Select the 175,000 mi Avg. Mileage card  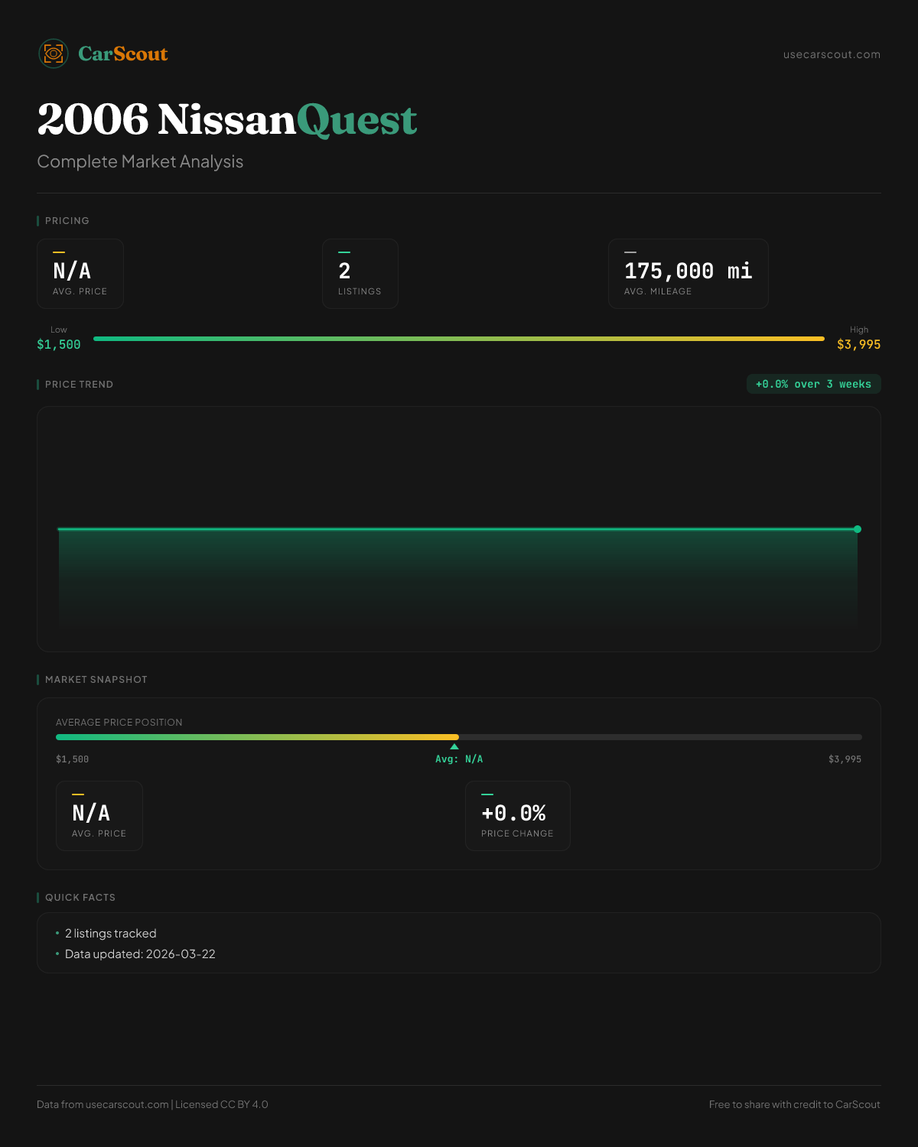point(688,274)
